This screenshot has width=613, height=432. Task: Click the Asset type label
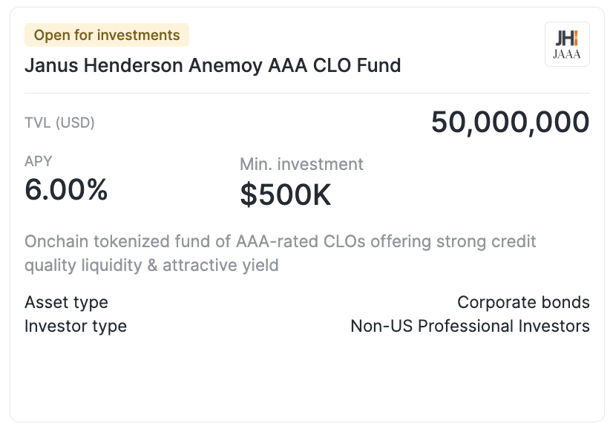[66, 302]
